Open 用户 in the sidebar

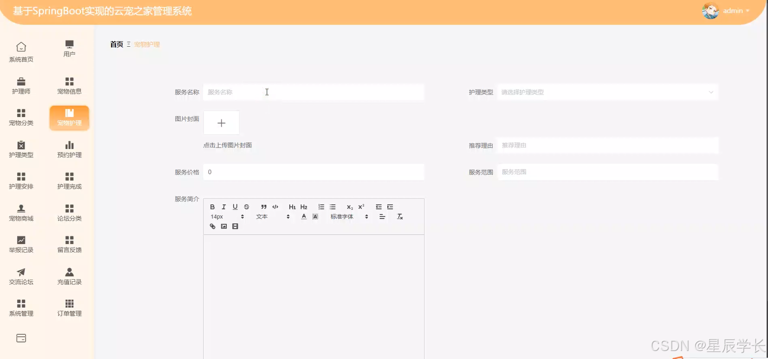tap(69, 49)
